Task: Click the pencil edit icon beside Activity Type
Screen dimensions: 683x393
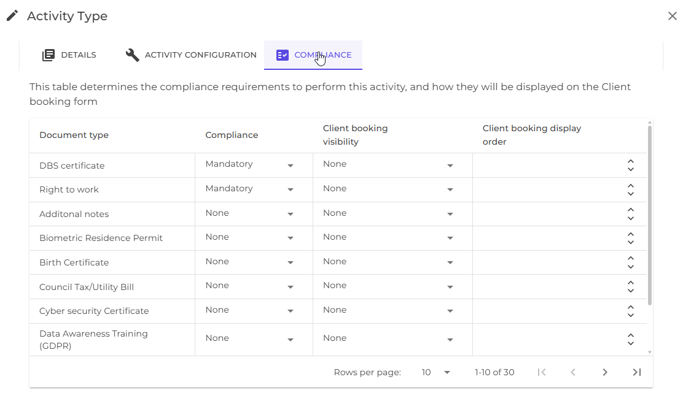Action: (x=12, y=16)
